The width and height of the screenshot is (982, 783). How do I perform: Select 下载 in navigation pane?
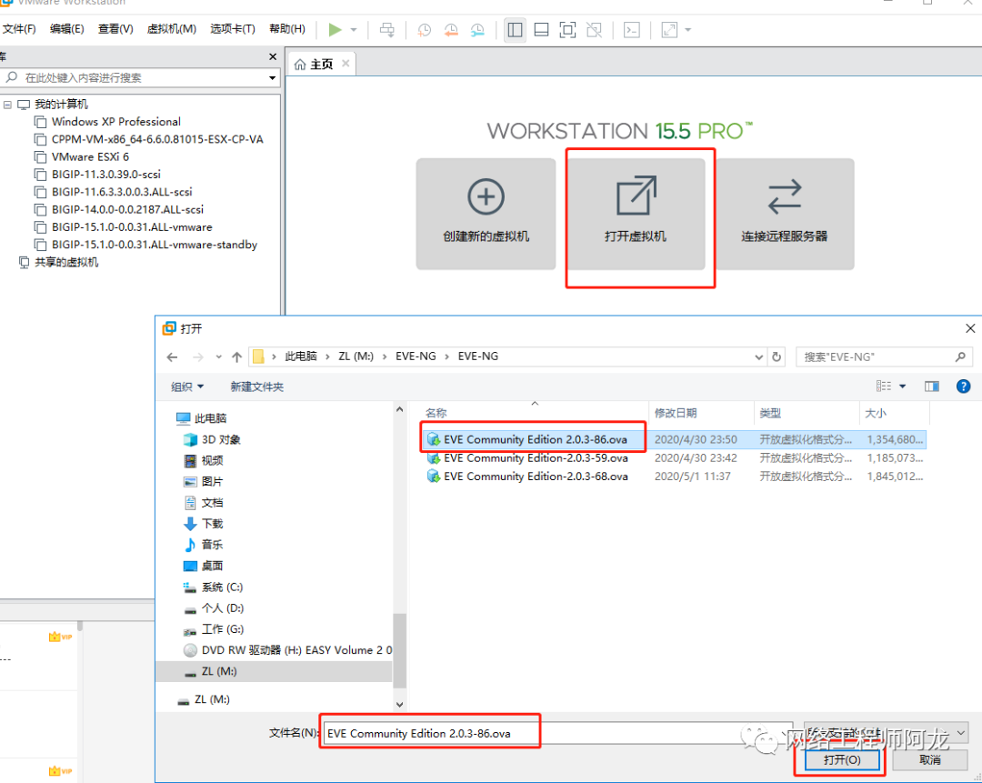tap(204, 524)
